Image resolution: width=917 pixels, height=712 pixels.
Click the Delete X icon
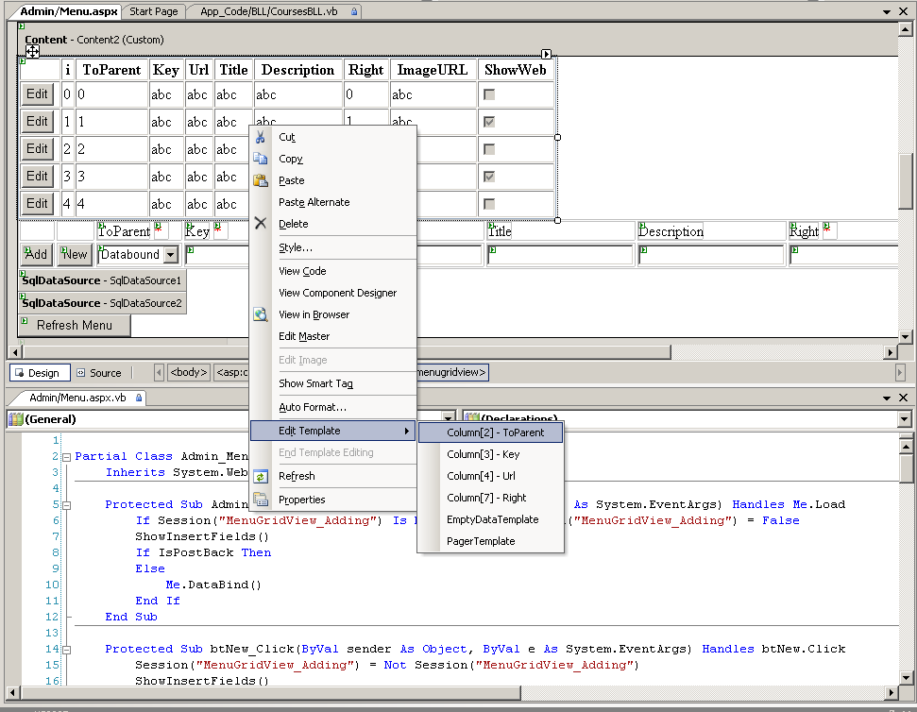tap(262, 224)
